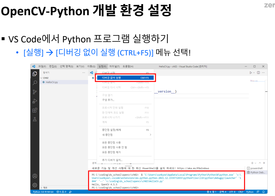This screenshot has width=275, height=196.
Task: Select 디버깅 없이 실행 Ctrl+F5
Action: (x=125, y=78)
